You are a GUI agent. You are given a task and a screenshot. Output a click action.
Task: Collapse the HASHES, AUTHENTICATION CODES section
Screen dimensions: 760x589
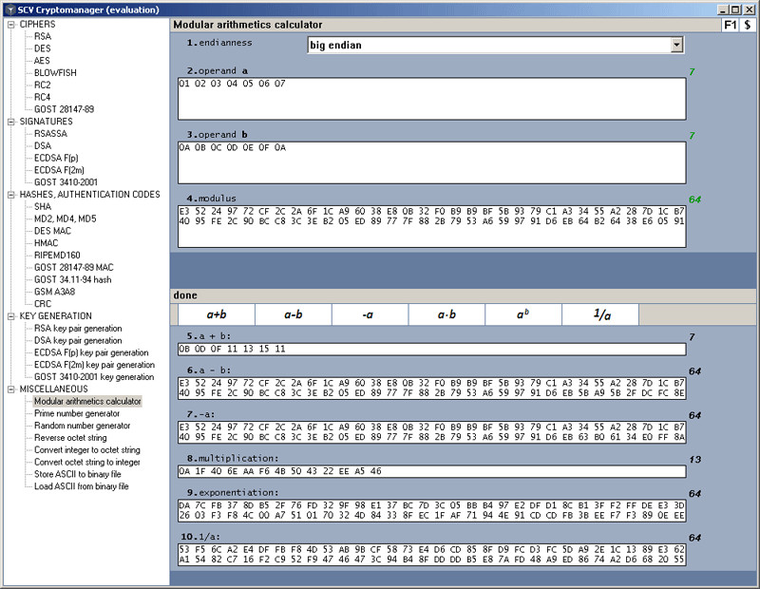10,195
